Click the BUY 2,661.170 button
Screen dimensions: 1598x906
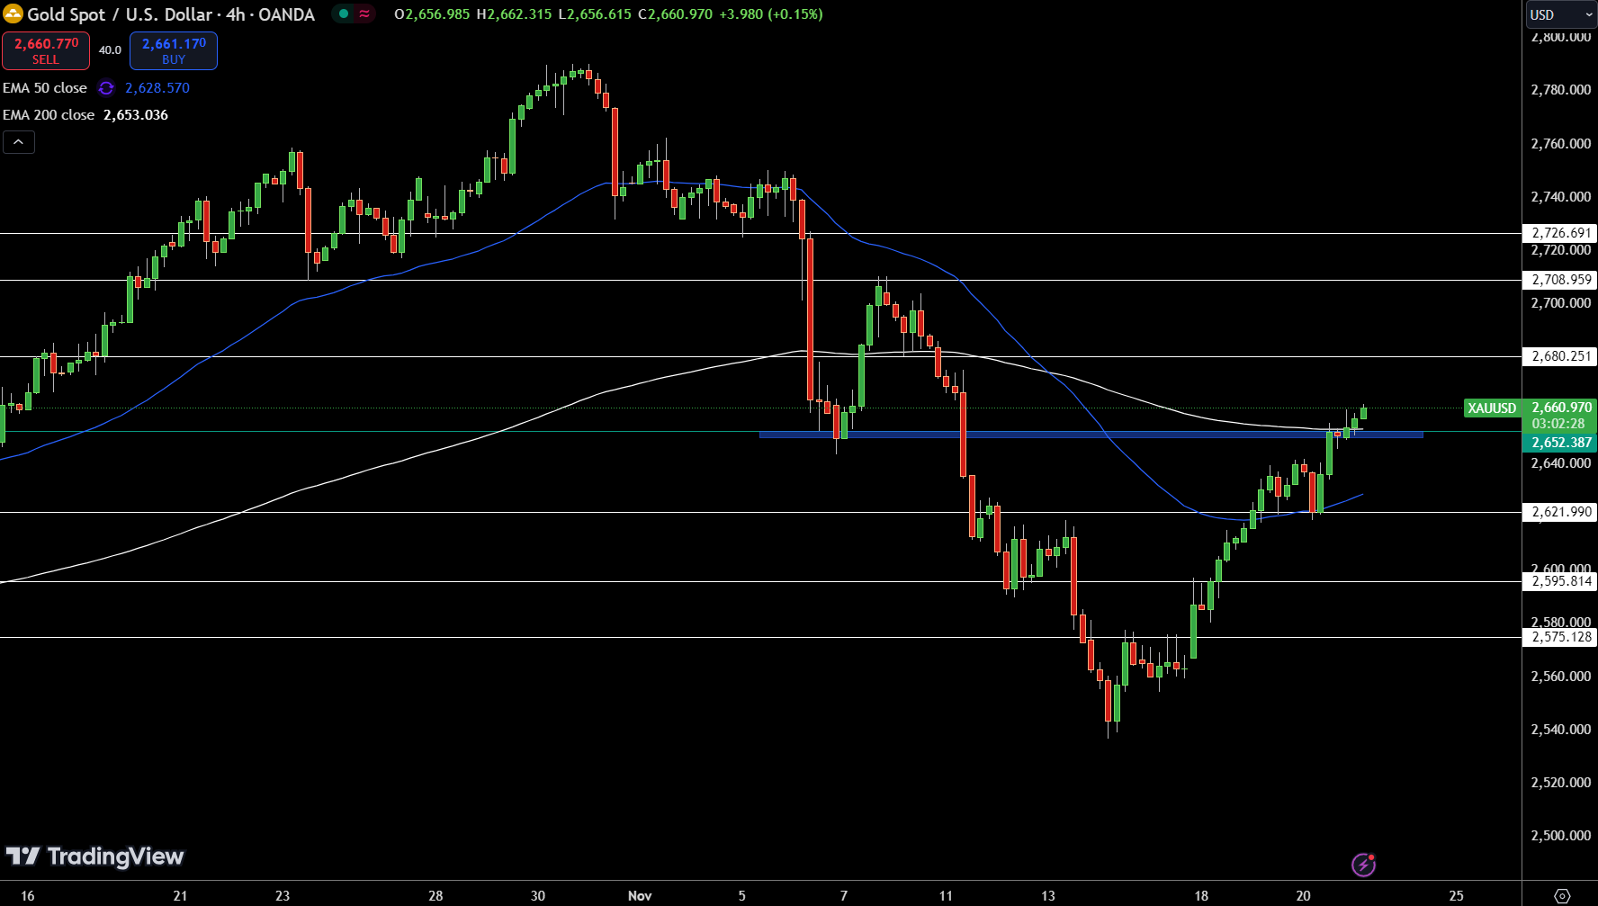click(x=174, y=50)
